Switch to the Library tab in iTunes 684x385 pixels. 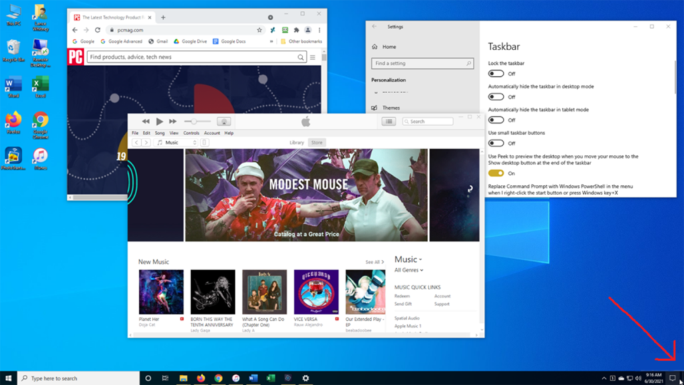pyautogui.click(x=296, y=142)
